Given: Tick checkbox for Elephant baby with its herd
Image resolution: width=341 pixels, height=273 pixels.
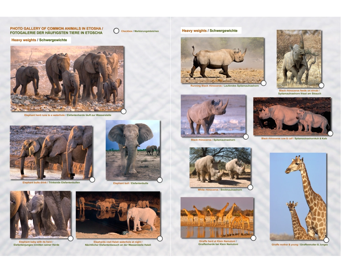Looking at the screenshot, I should [x=71, y=239].
